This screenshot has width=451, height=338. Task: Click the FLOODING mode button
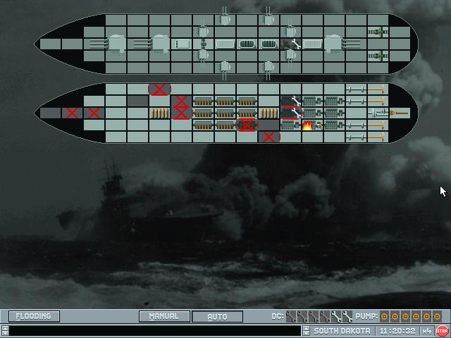click(34, 316)
